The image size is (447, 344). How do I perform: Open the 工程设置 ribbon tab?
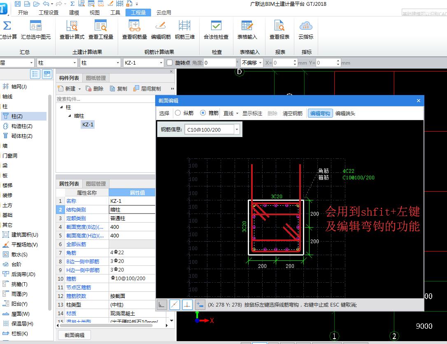(49, 12)
